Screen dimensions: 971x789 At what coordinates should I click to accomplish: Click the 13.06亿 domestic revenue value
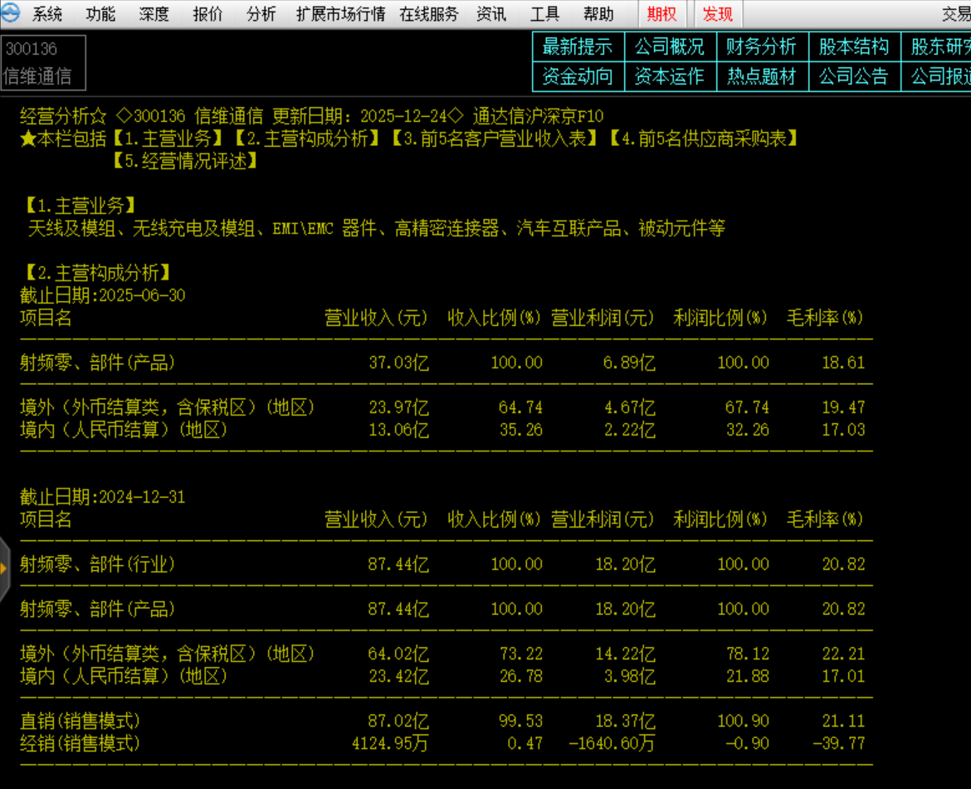point(399,430)
